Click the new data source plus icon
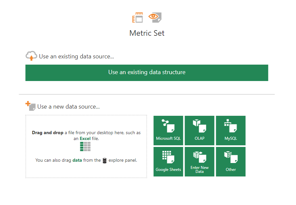The width and height of the screenshot is (296, 205). pos(31,106)
